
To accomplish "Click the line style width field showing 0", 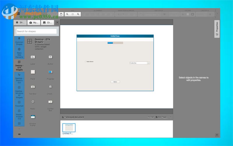I will tap(210, 14).
